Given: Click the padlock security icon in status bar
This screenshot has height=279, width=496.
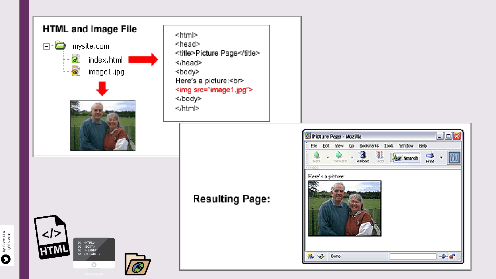Looking at the screenshot, I should pyautogui.click(x=452, y=256).
